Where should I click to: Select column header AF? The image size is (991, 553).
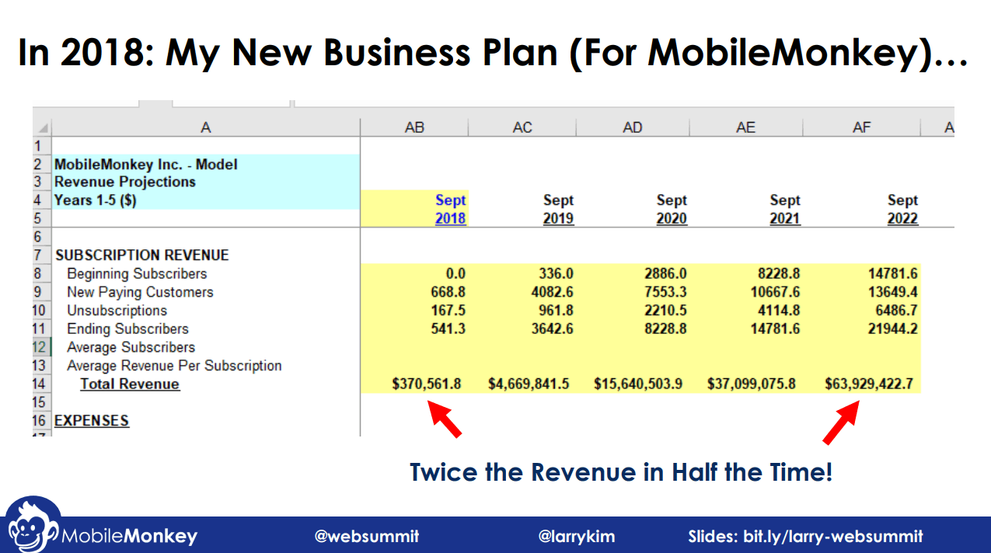(861, 127)
